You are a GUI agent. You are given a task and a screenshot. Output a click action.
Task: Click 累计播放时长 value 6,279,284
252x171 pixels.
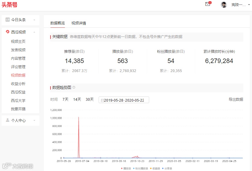[219, 61]
